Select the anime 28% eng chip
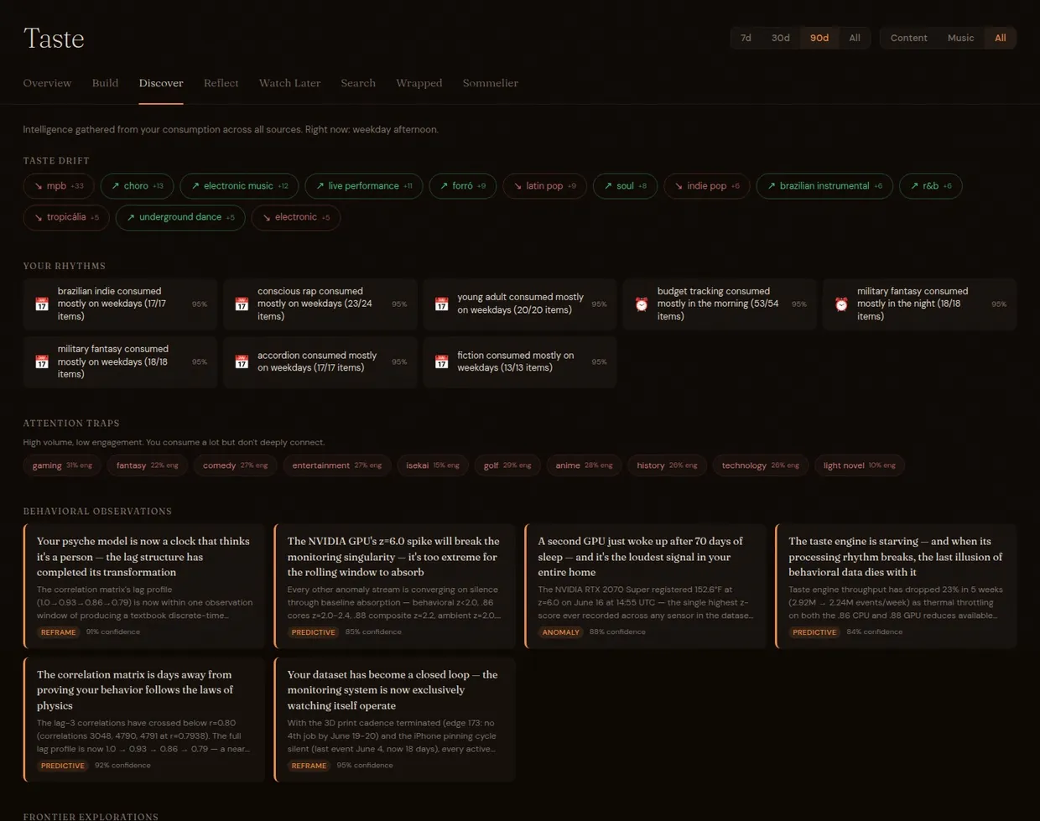1040x821 pixels. pyautogui.click(x=584, y=465)
